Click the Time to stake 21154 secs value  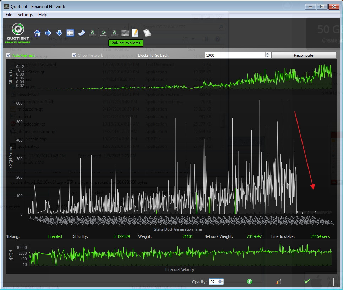pos(320,236)
